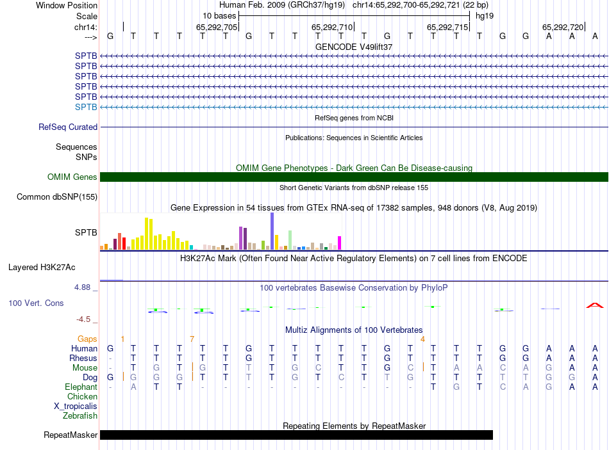Click the SNPs track label
609x450 pixels.
tap(87, 157)
